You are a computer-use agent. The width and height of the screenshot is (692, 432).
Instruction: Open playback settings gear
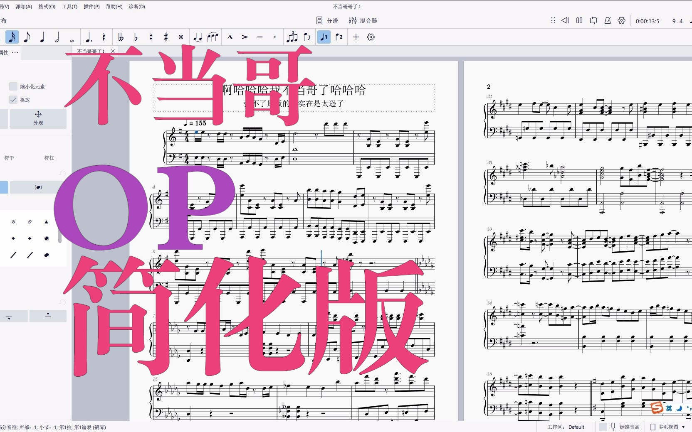point(622,20)
